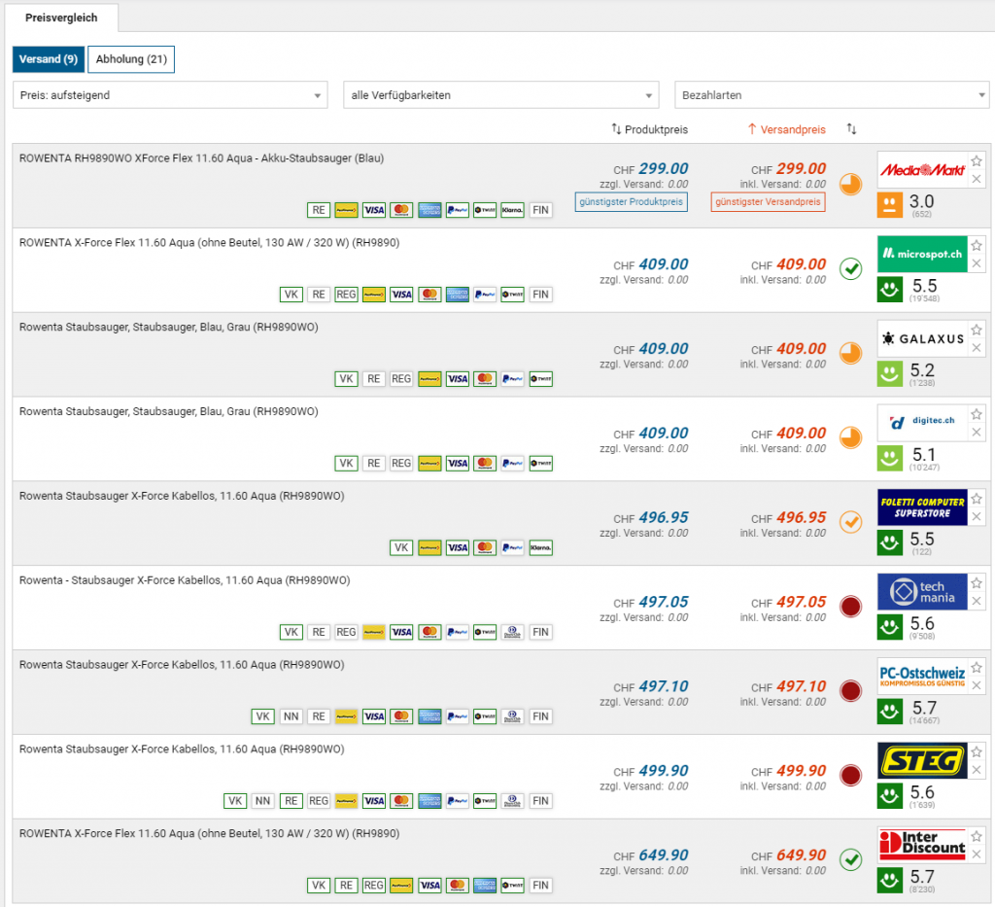The image size is (995, 907).
Task: Select the Preisvergleich tab
Action: pos(61,17)
